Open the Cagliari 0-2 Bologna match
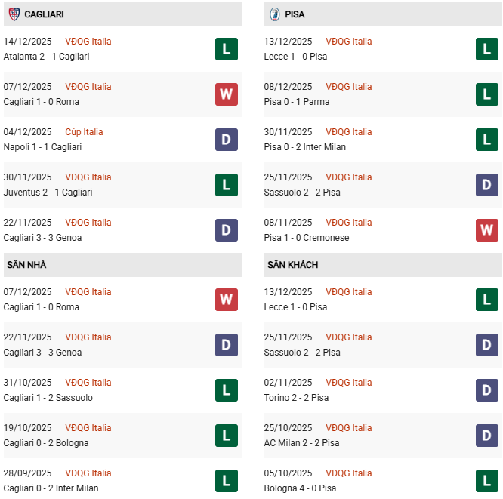The width and height of the screenshot is (503, 499). (46, 443)
